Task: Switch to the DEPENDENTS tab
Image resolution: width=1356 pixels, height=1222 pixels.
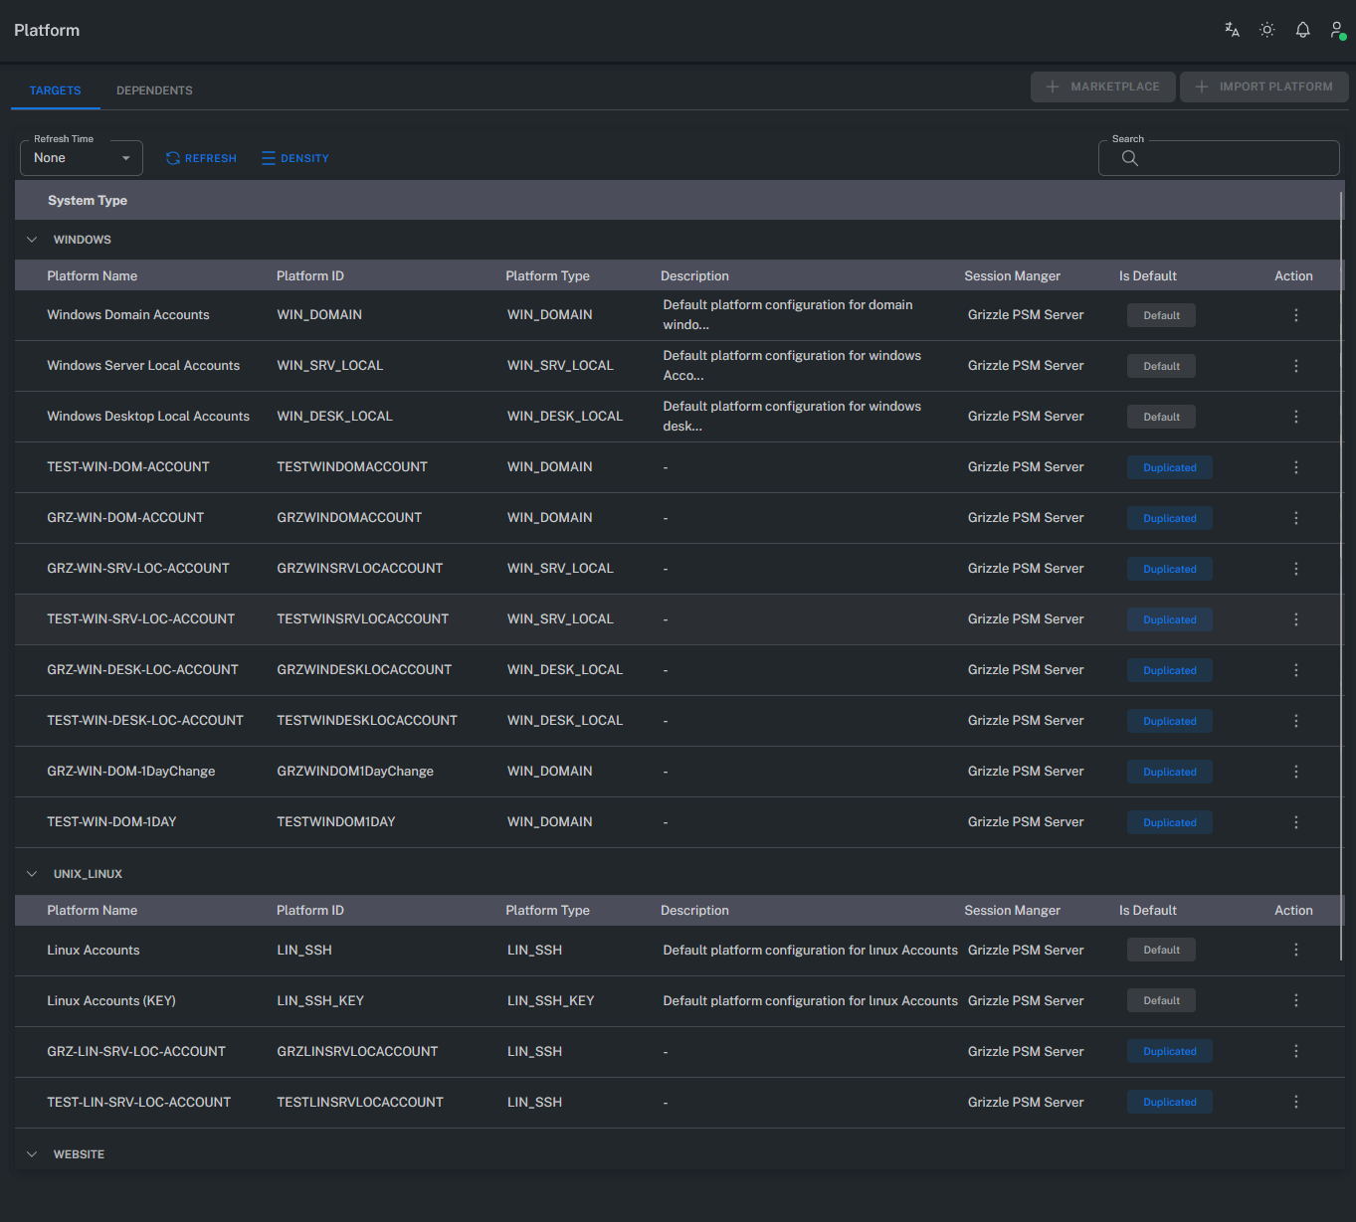Action: click(154, 89)
